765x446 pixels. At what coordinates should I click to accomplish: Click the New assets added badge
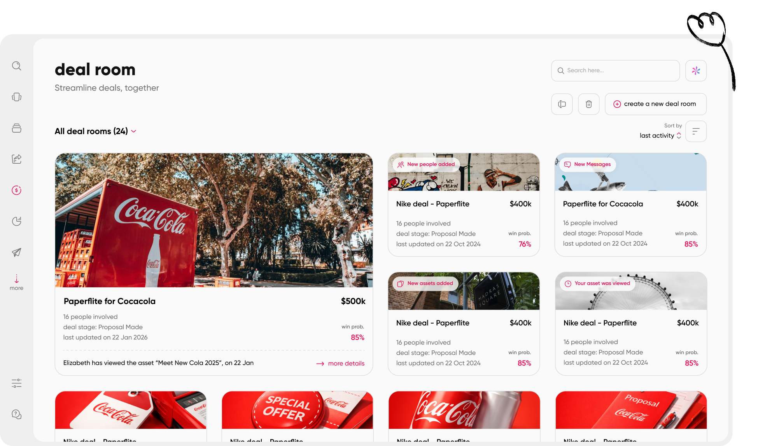click(425, 283)
